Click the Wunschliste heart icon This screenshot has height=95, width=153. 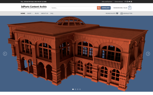tap(117, 13)
